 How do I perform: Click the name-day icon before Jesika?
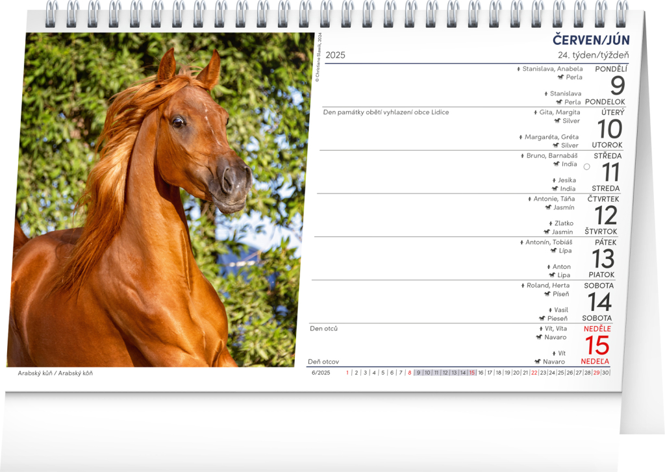(554, 180)
